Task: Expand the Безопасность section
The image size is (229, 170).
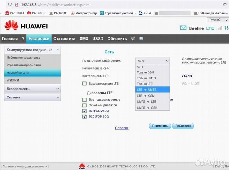Action: tap(32, 89)
